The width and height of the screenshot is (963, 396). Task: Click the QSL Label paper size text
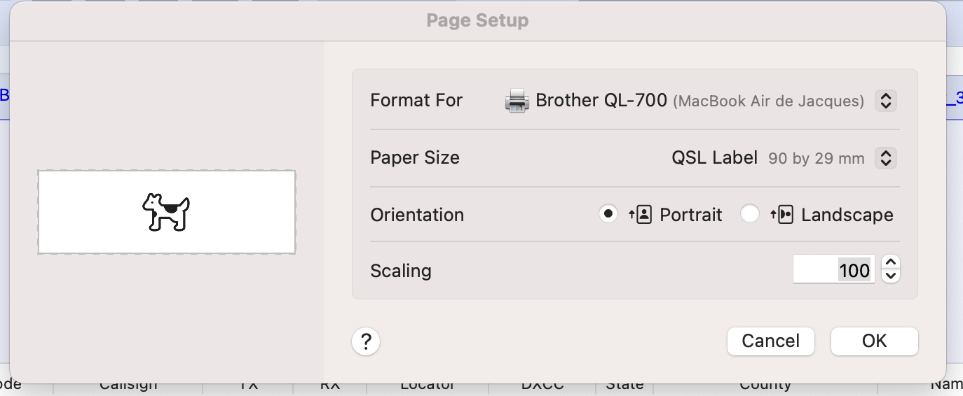[714, 158]
